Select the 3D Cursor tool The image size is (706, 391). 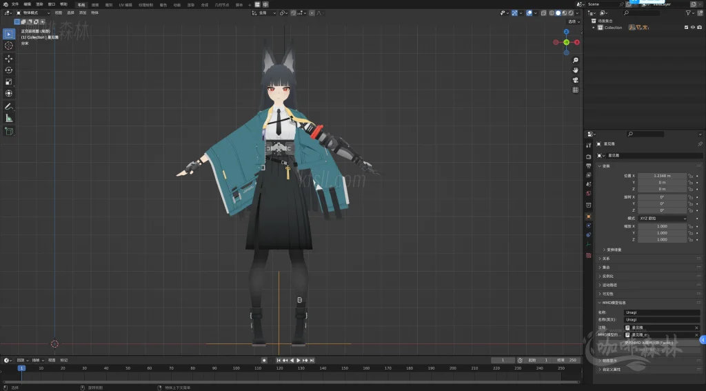pos(8,46)
